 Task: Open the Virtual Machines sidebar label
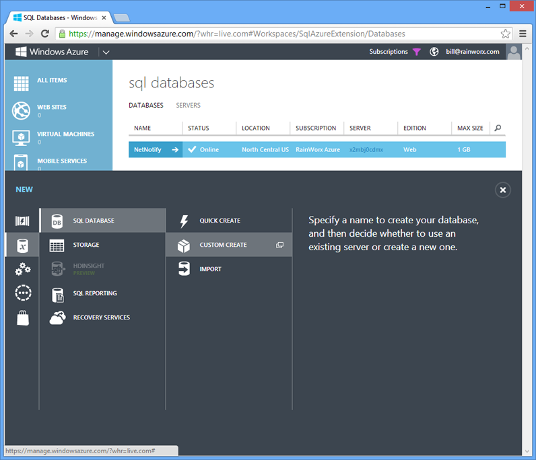[x=65, y=134]
